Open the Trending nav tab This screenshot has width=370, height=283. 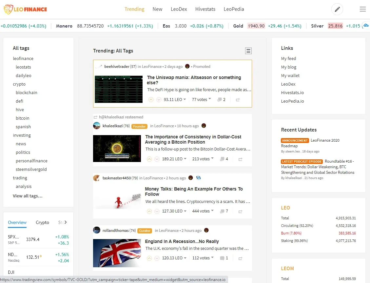pos(134,9)
